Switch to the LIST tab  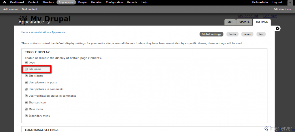pyautogui.click(x=230, y=22)
